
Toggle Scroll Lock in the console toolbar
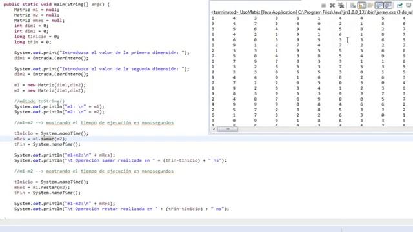361,5
